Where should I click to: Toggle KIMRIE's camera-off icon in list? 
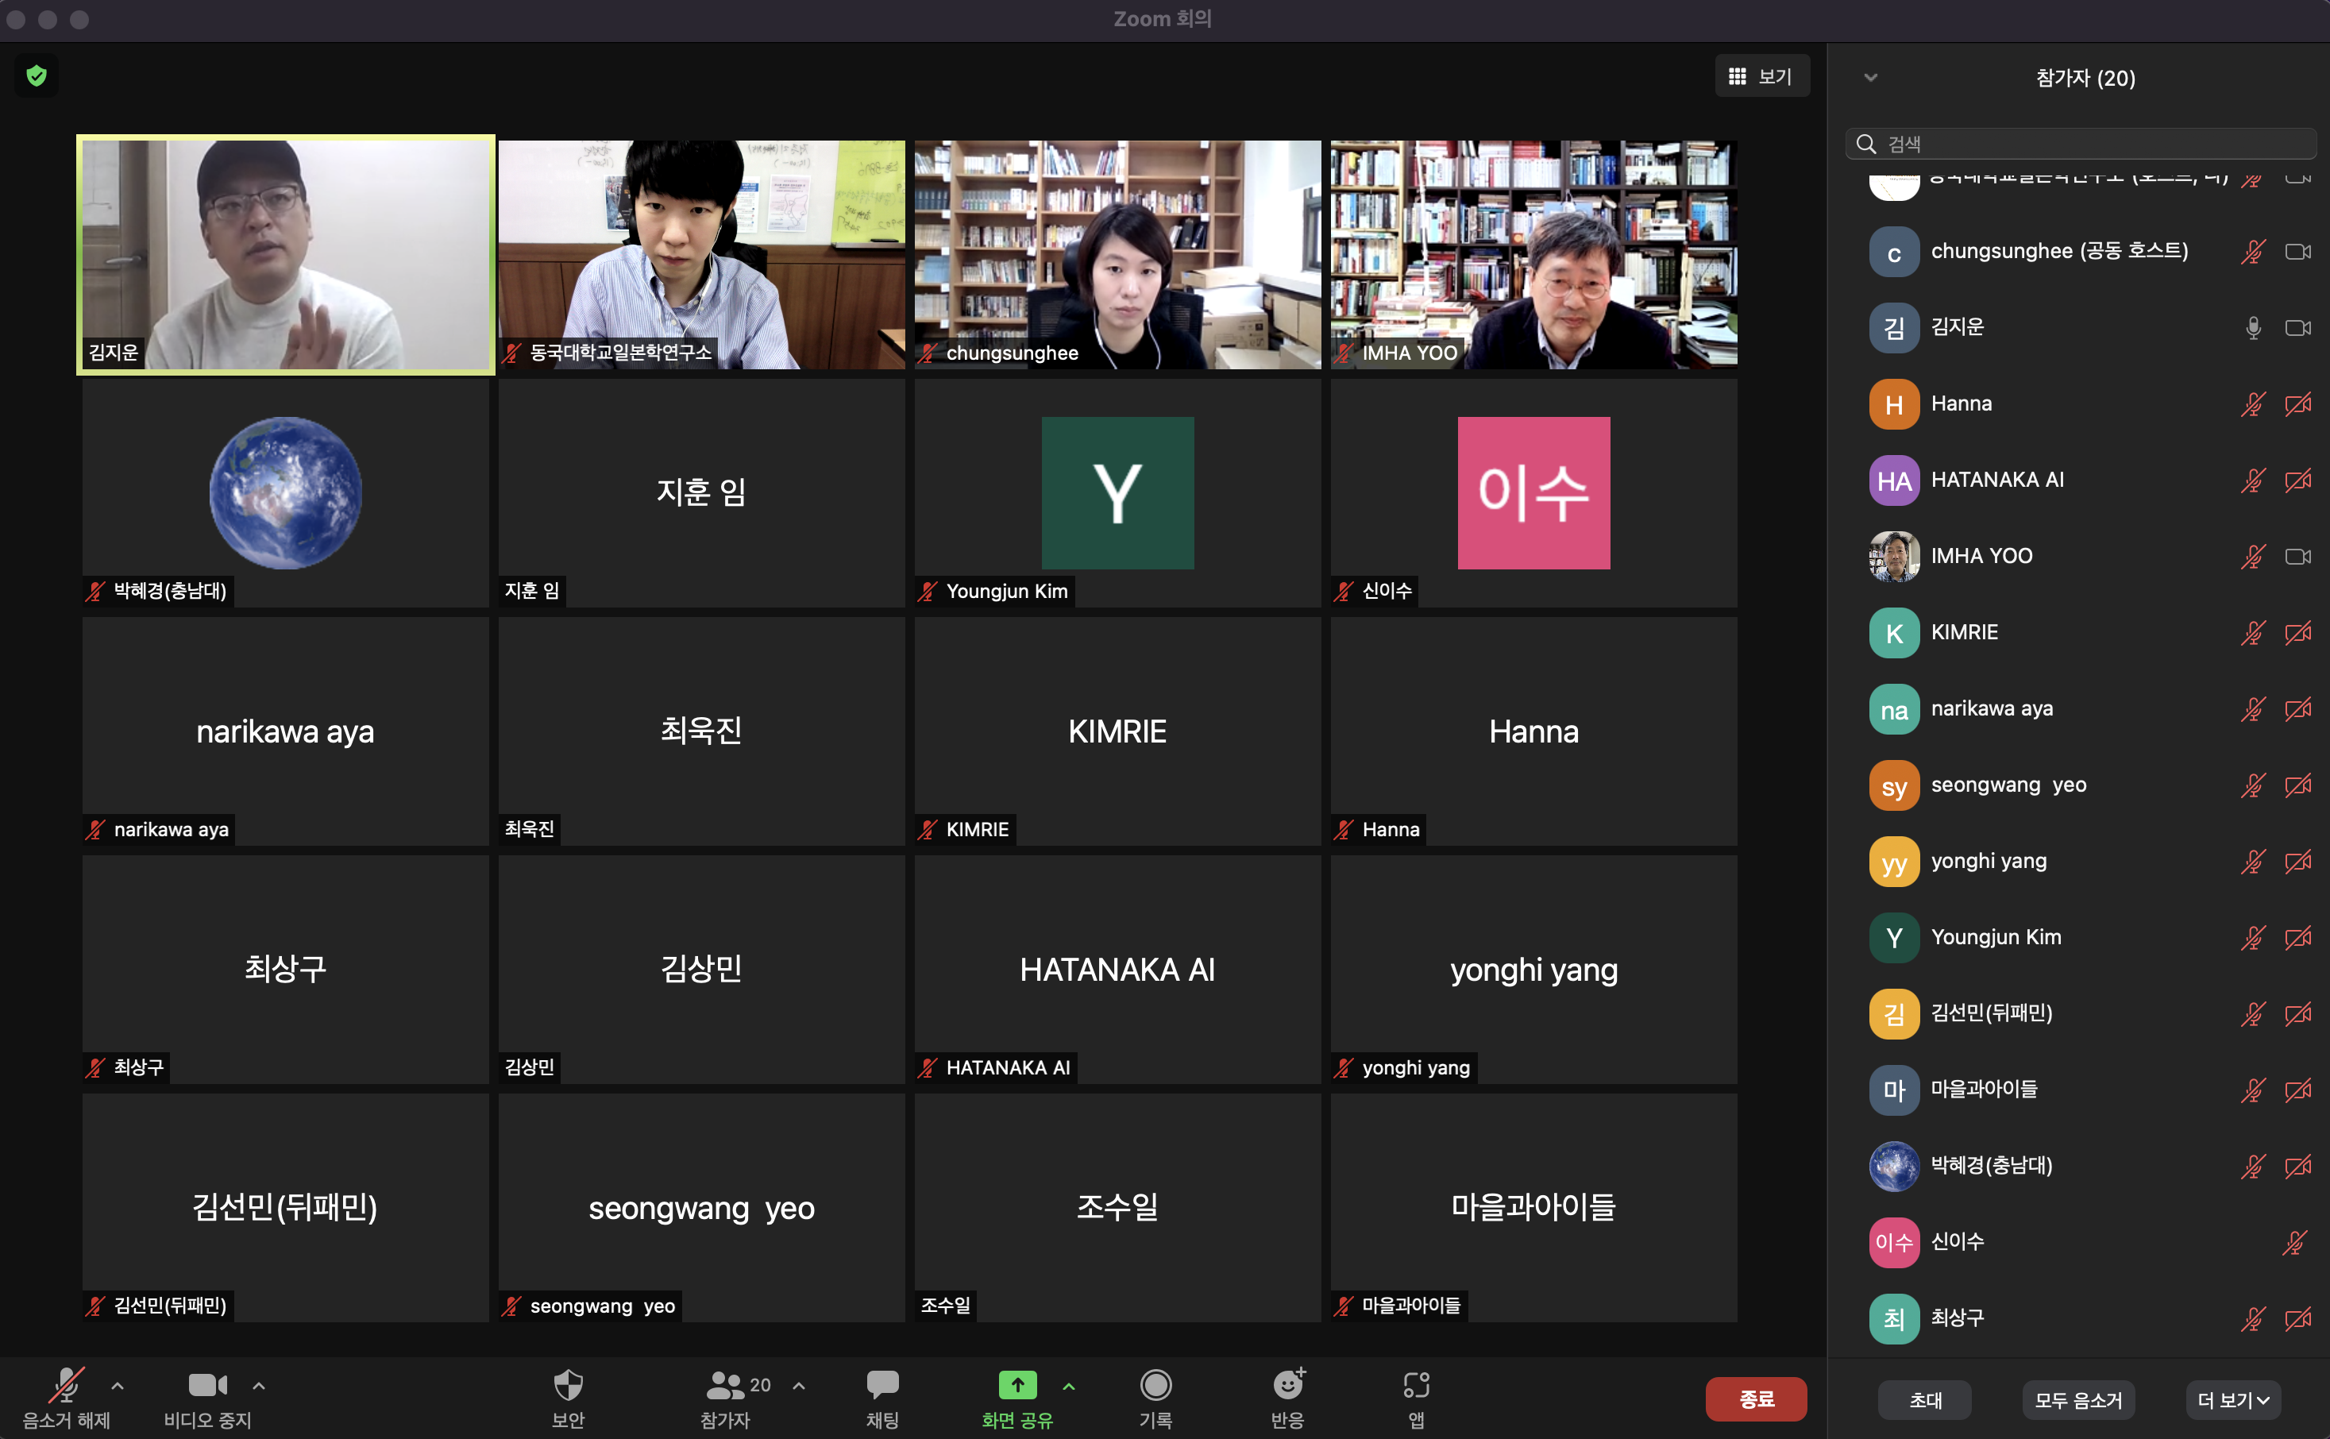(x=2297, y=633)
